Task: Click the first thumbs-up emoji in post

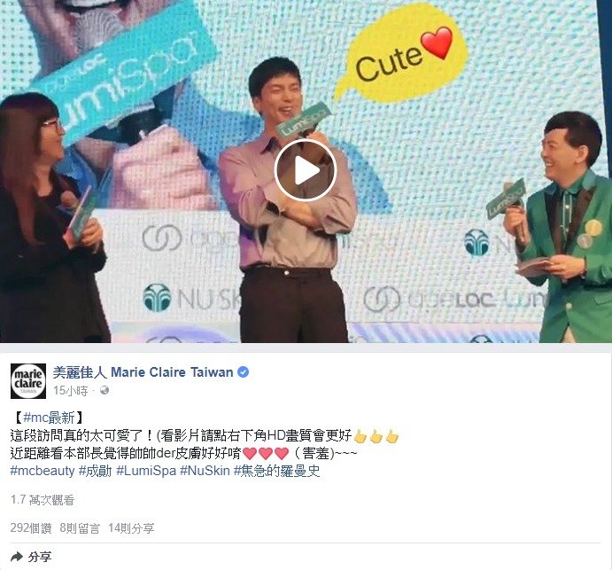Action: [x=360, y=437]
